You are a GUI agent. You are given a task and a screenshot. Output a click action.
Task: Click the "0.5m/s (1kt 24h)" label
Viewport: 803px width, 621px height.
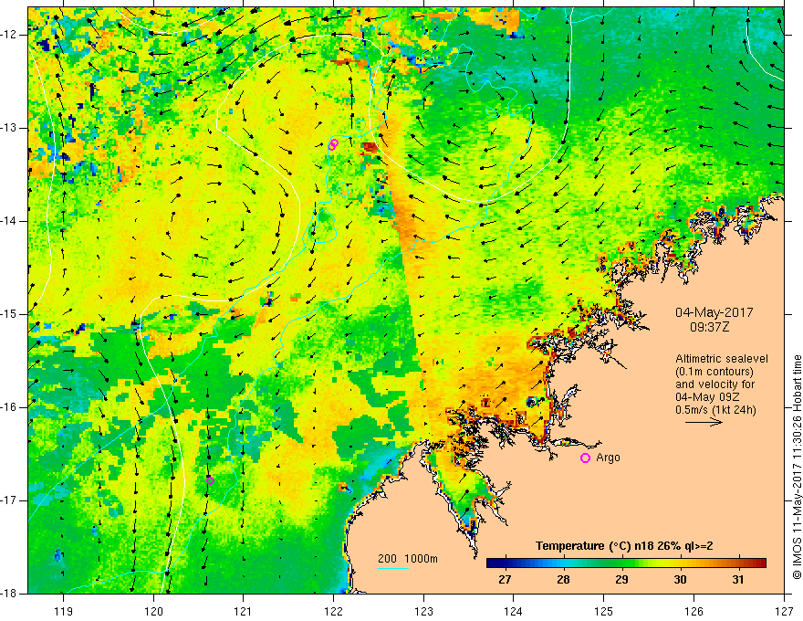(715, 410)
